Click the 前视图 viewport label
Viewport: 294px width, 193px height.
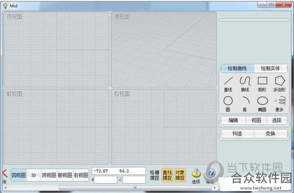14,94
